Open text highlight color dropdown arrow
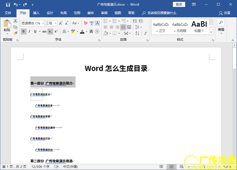 (x=78, y=31)
